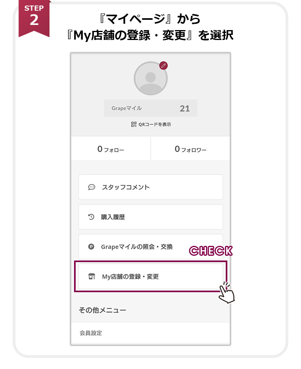This screenshot has width=301, height=369.
Task: Click the pointing hand cursor icon
Action: tap(227, 293)
